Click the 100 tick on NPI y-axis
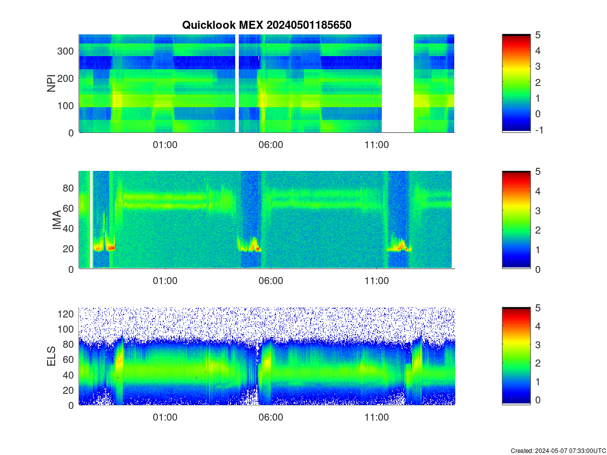The image size is (607, 455). [66, 105]
